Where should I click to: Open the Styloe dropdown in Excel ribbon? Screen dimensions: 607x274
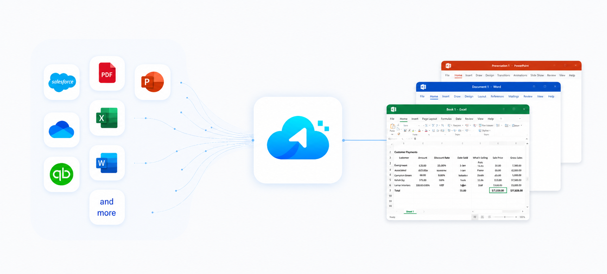(x=485, y=131)
